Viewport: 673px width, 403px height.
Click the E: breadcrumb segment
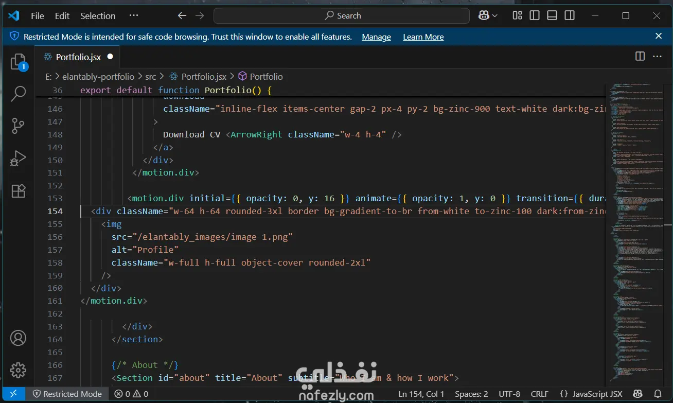point(48,77)
